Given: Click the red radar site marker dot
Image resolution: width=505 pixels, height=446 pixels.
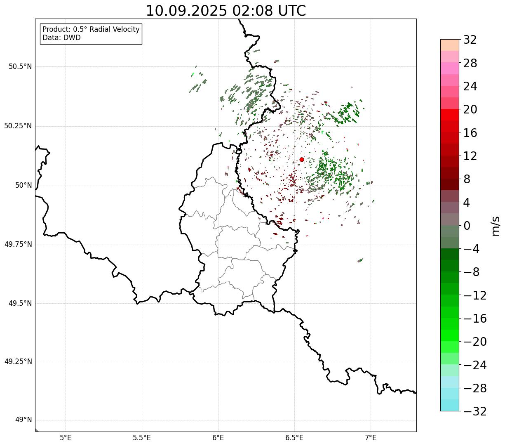Looking at the screenshot, I should tap(302, 159).
